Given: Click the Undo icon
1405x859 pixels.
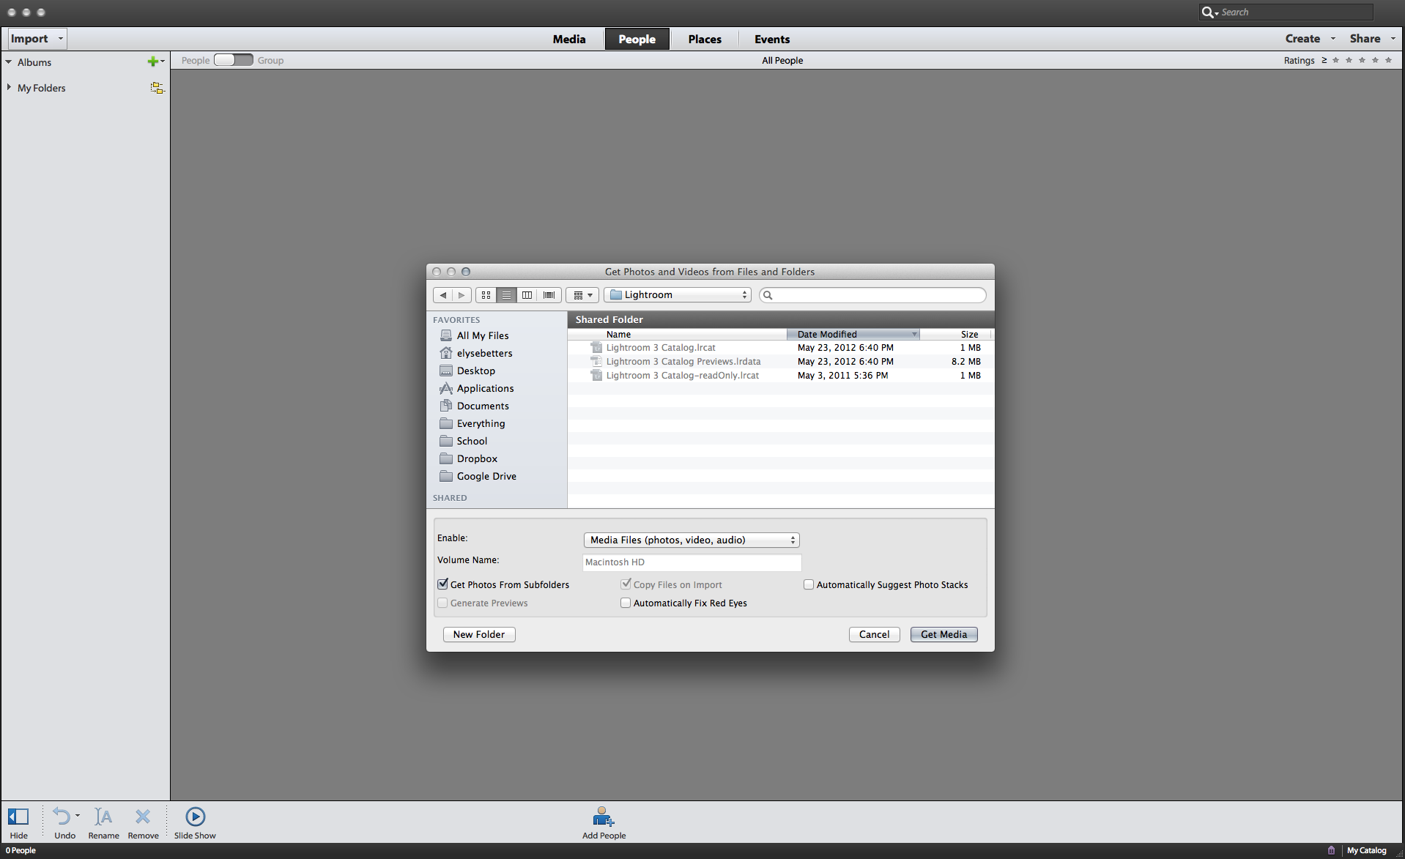Looking at the screenshot, I should [62, 817].
